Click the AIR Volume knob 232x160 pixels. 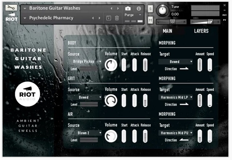pos(111,136)
